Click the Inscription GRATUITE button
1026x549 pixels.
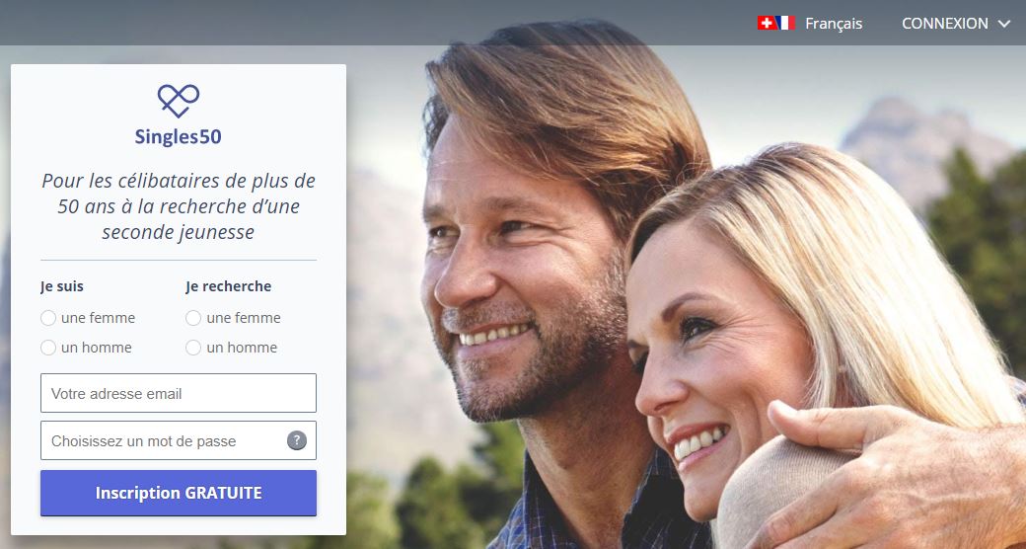[x=179, y=493]
